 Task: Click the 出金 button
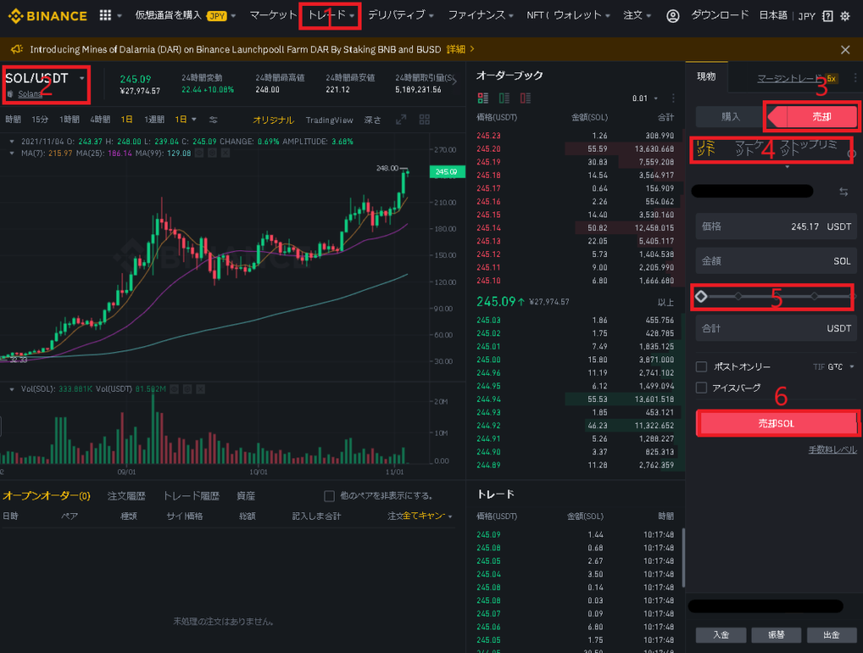pyautogui.click(x=832, y=634)
